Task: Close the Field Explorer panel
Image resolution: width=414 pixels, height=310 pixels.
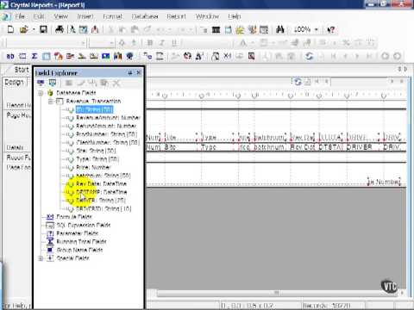Action: pos(139,73)
